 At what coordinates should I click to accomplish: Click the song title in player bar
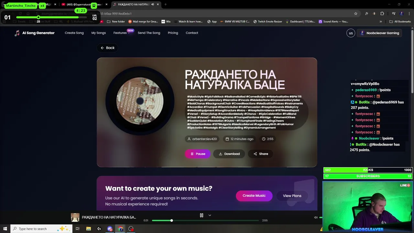pos(109,217)
